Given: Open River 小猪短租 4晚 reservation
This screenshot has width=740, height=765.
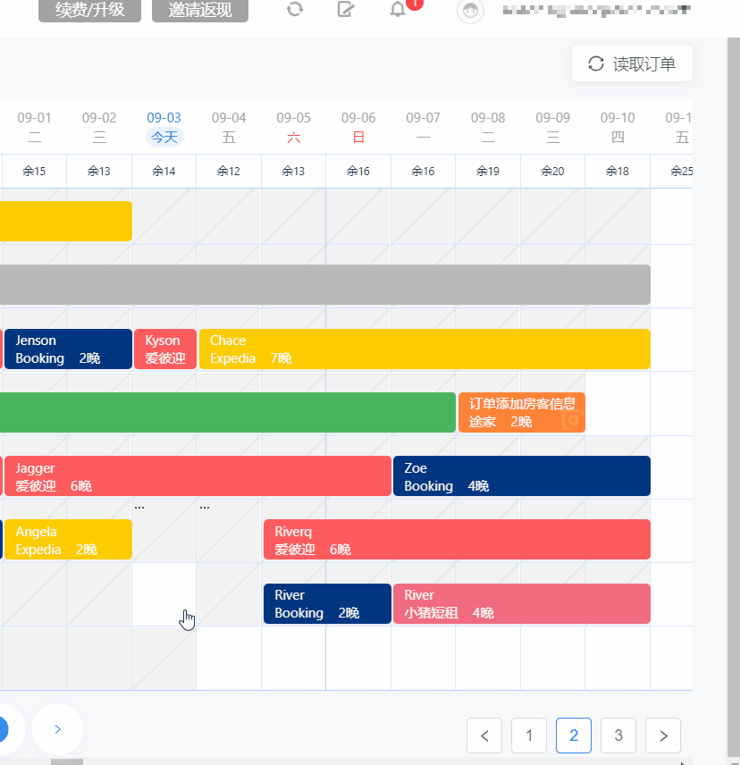Looking at the screenshot, I should [522, 604].
